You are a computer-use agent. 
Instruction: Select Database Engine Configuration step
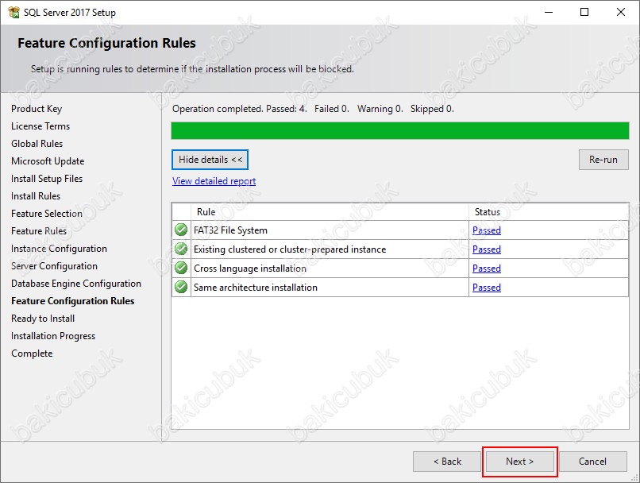(x=76, y=284)
